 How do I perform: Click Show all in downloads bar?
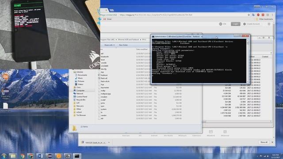(264, 142)
